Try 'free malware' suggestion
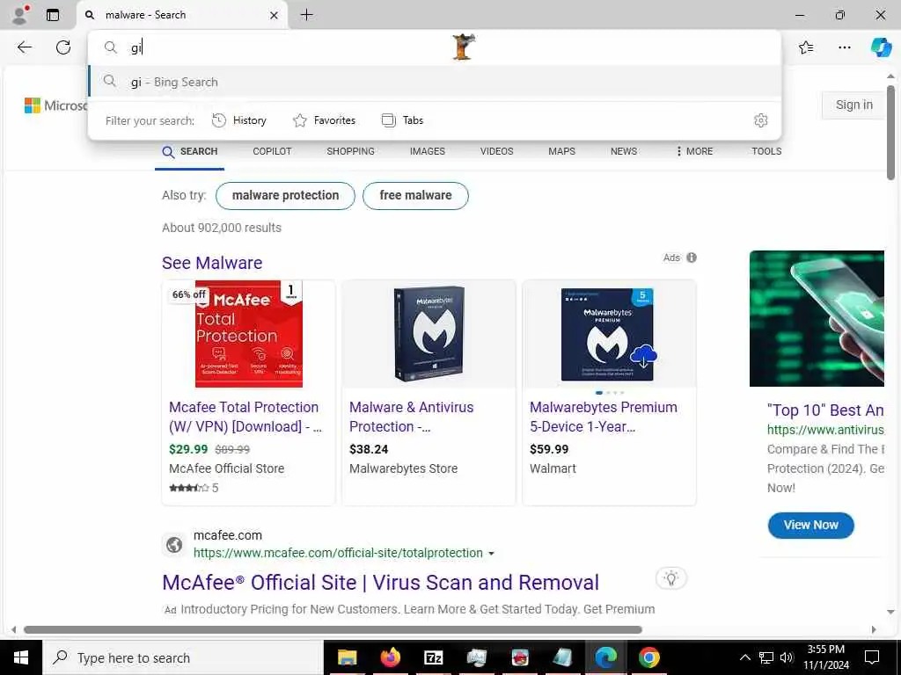The image size is (901, 675). [x=415, y=196]
